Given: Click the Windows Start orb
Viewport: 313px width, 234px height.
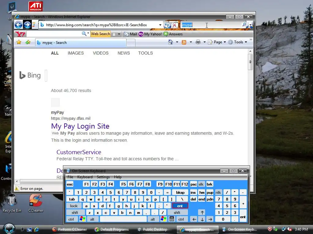Looking at the screenshot, I should tap(9, 229).
